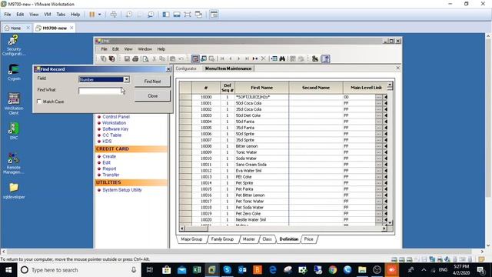This screenshot has width=492, height=277.
Task: Click the VMware pause virtual machine button
Action: [x=92, y=15]
